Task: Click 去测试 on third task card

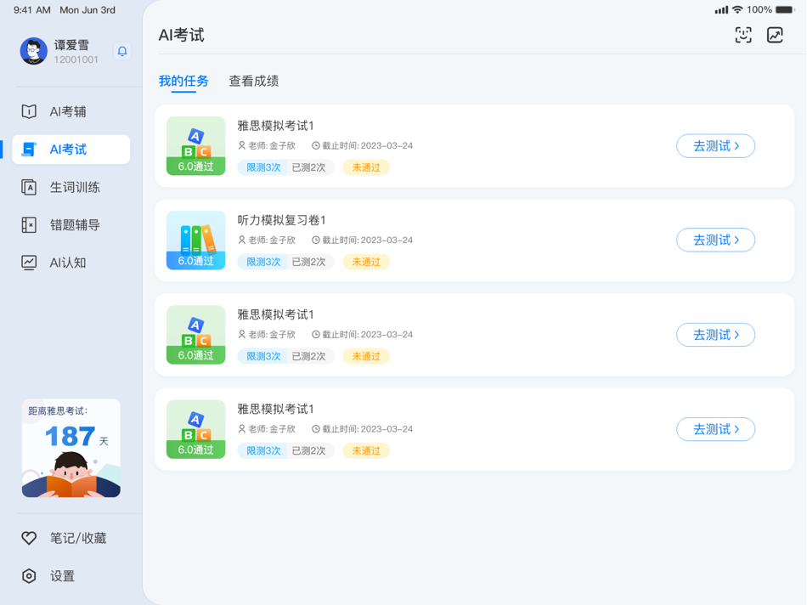Action: (x=715, y=335)
